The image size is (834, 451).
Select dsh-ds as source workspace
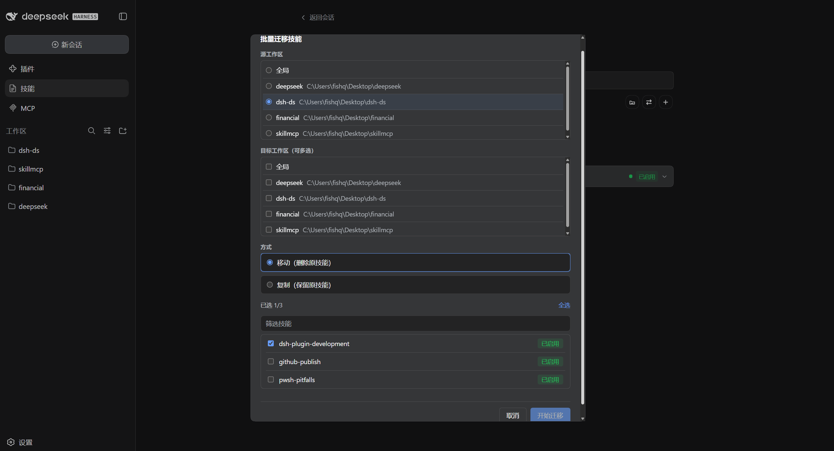(413, 102)
